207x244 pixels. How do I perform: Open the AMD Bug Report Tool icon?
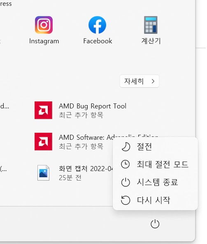click(43, 110)
